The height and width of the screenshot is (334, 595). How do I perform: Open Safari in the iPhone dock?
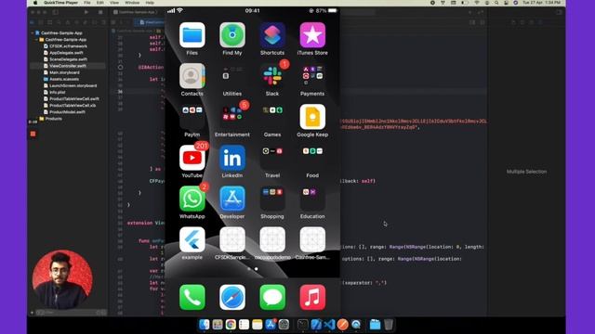232,297
